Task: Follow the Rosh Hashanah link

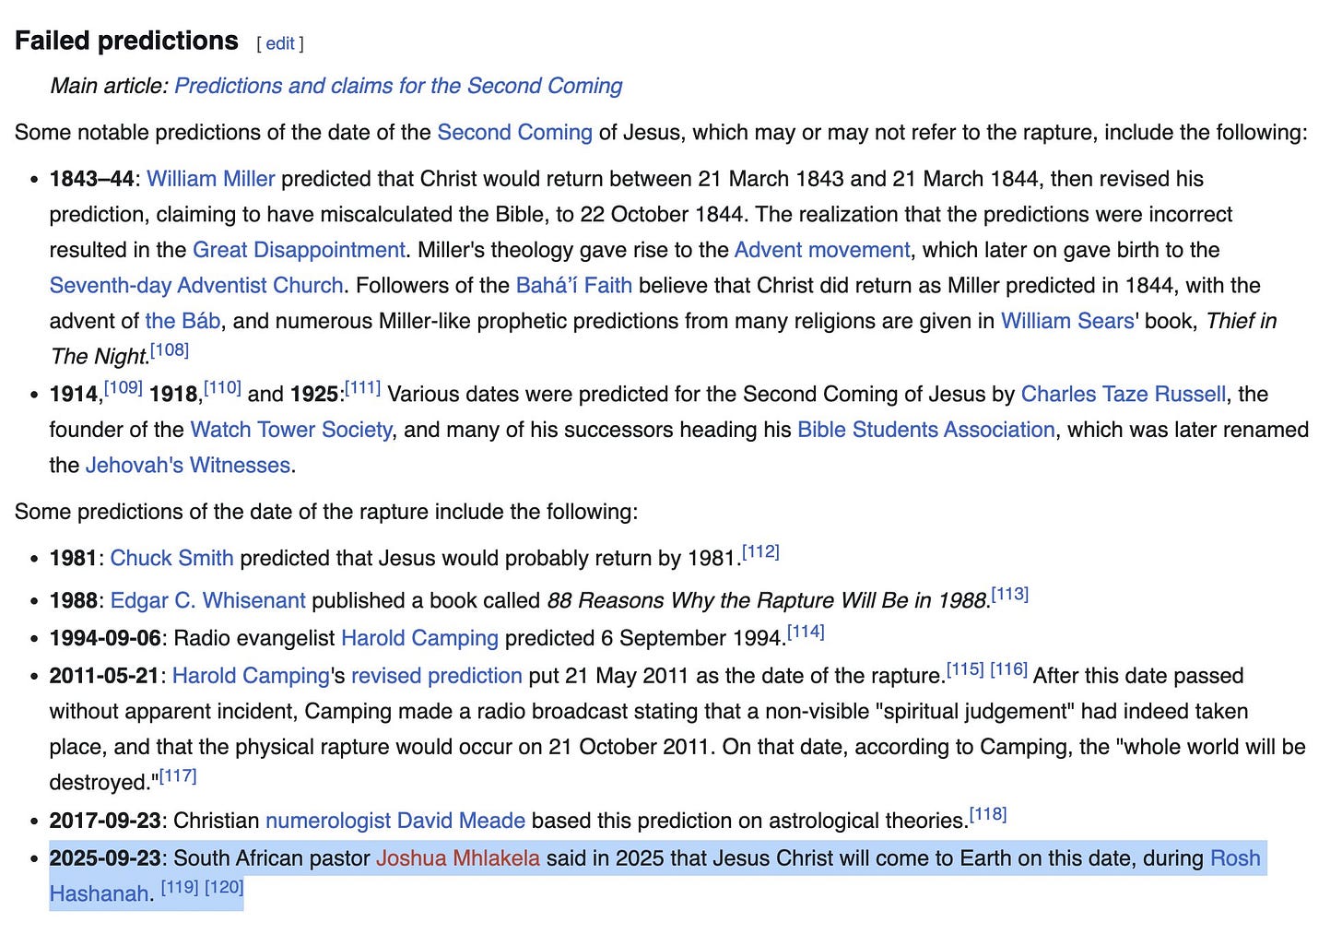Action: pyautogui.click(x=1235, y=858)
